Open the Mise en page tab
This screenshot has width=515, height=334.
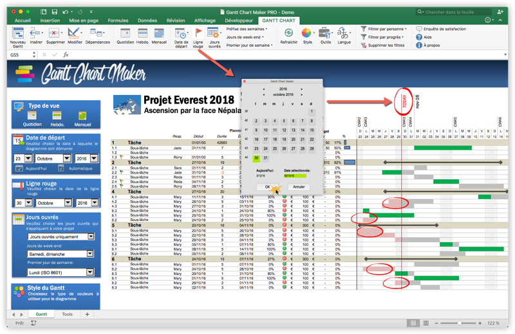click(84, 21)
